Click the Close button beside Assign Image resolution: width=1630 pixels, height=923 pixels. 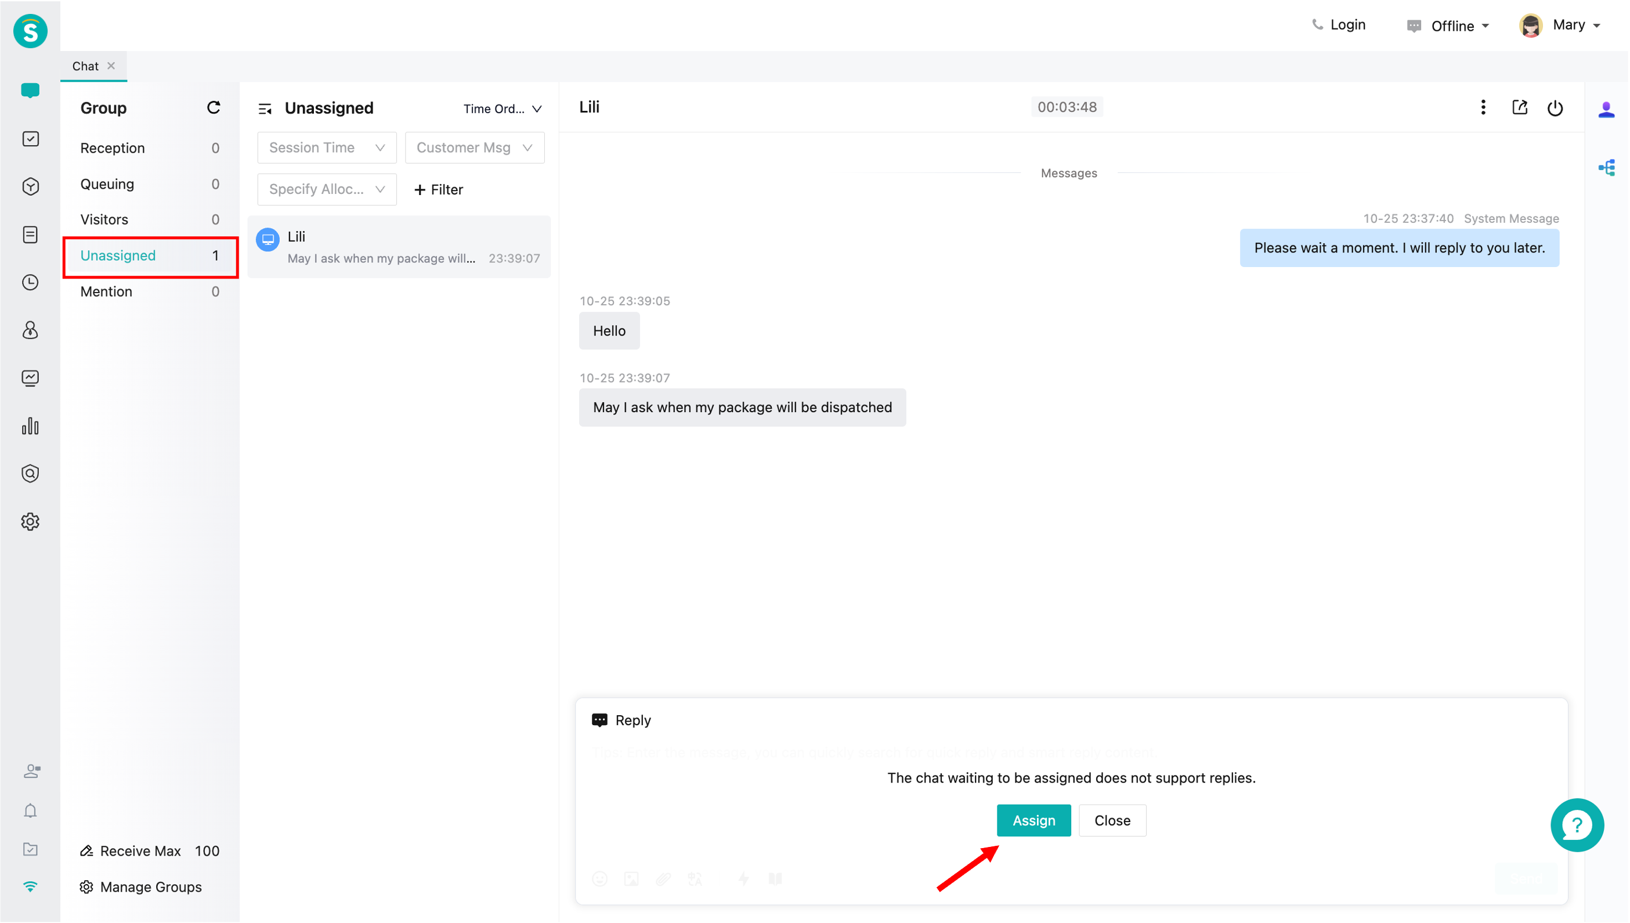[1112, 820]
